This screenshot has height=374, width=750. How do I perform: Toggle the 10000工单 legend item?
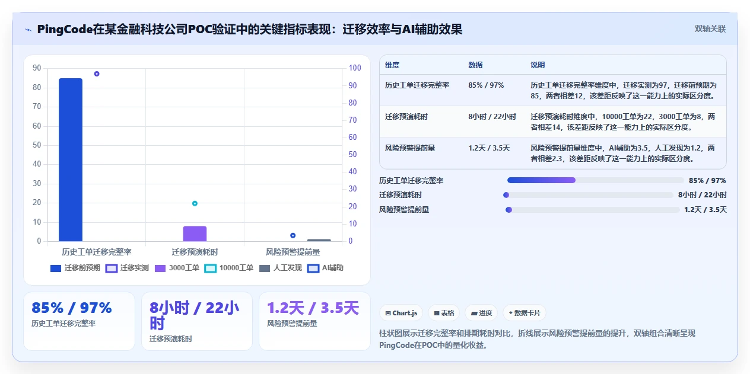tap(229, 268)
